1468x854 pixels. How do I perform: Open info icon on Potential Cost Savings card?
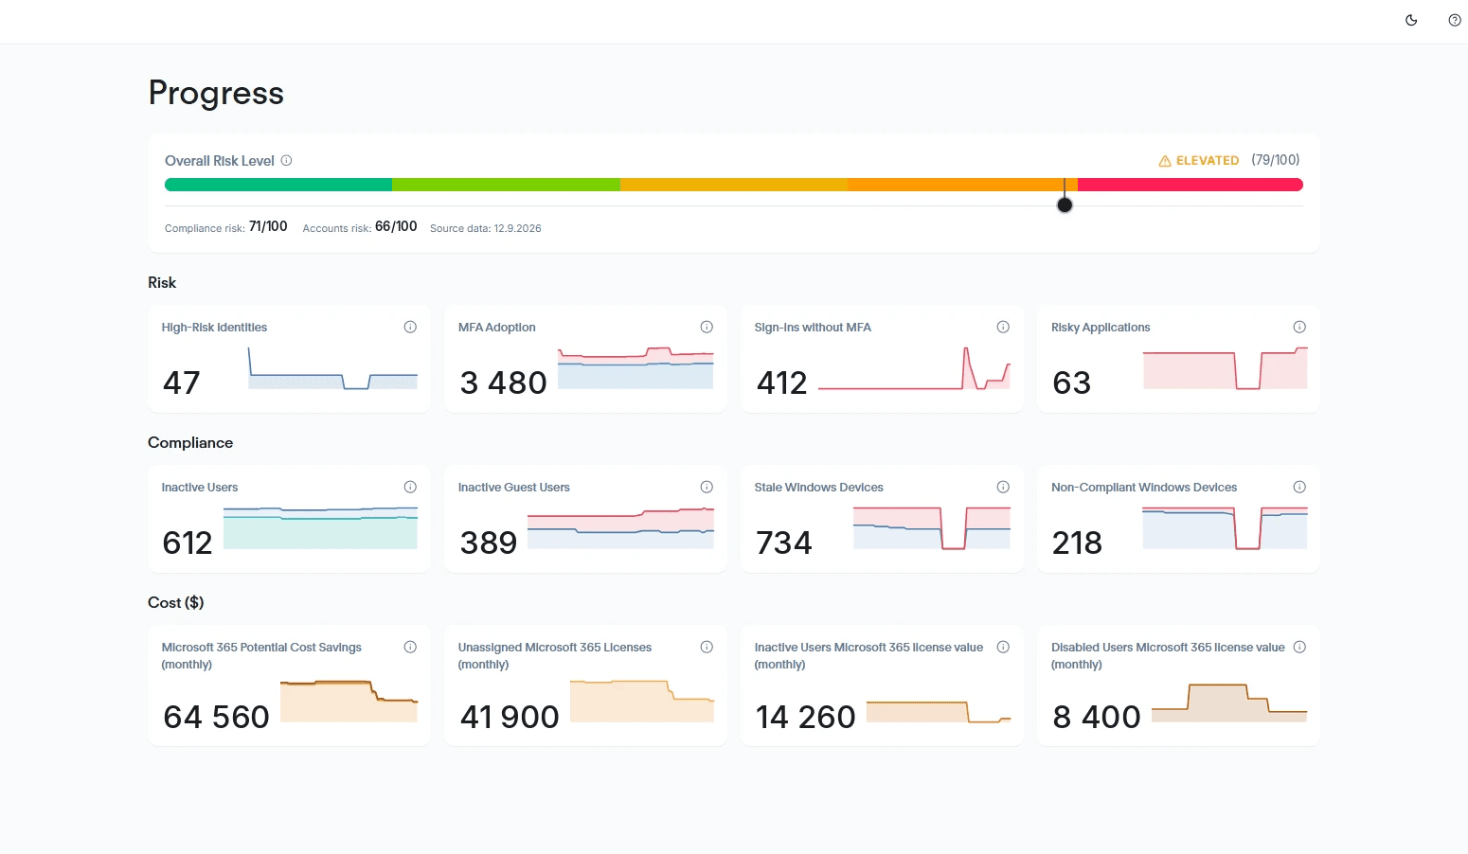coord(410,647)
